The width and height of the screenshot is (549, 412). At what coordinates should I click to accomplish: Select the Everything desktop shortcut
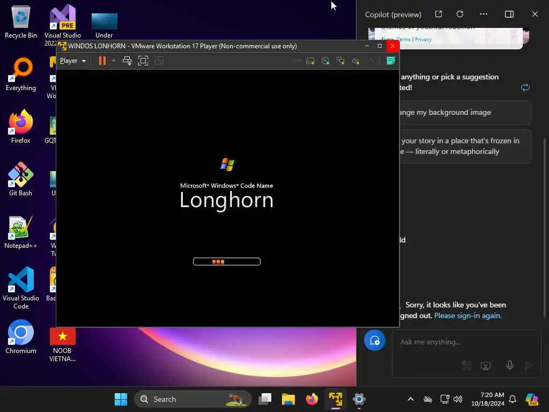[21, 74]
